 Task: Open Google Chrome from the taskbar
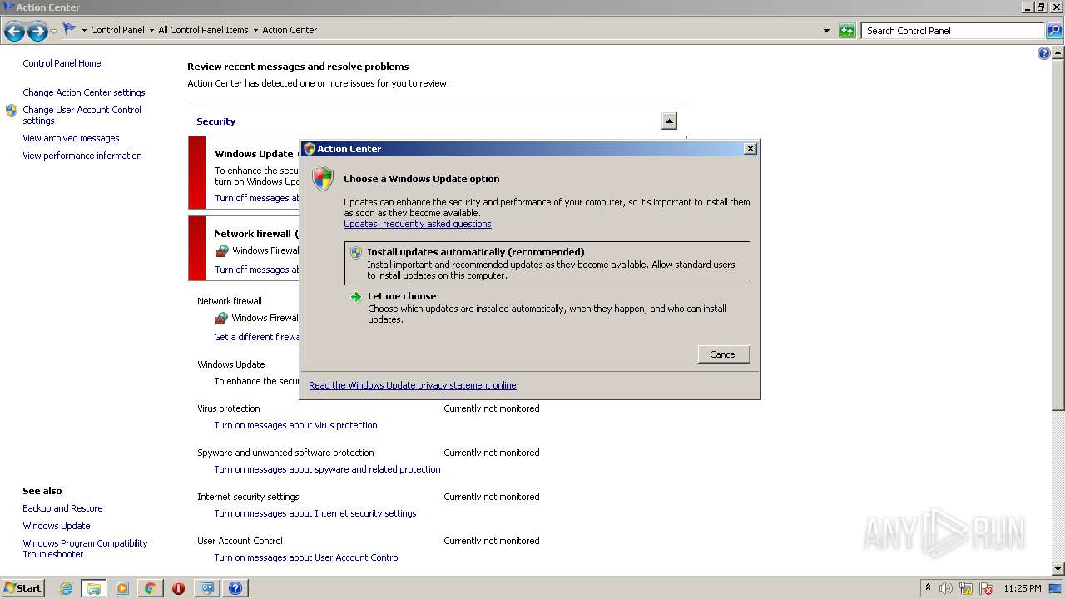coord(151,588)
